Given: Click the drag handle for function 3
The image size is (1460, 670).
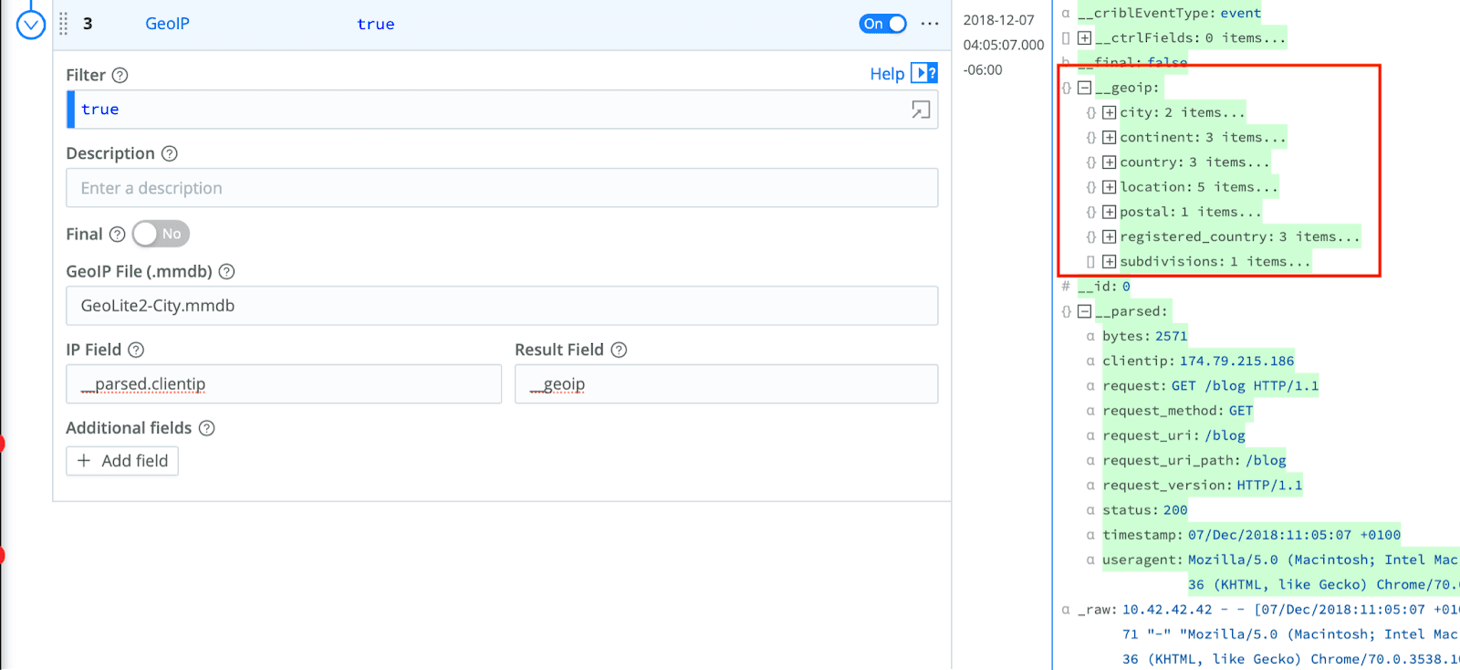Looking at the screenshot, I should pyautogui.click(x=63, y=24).
